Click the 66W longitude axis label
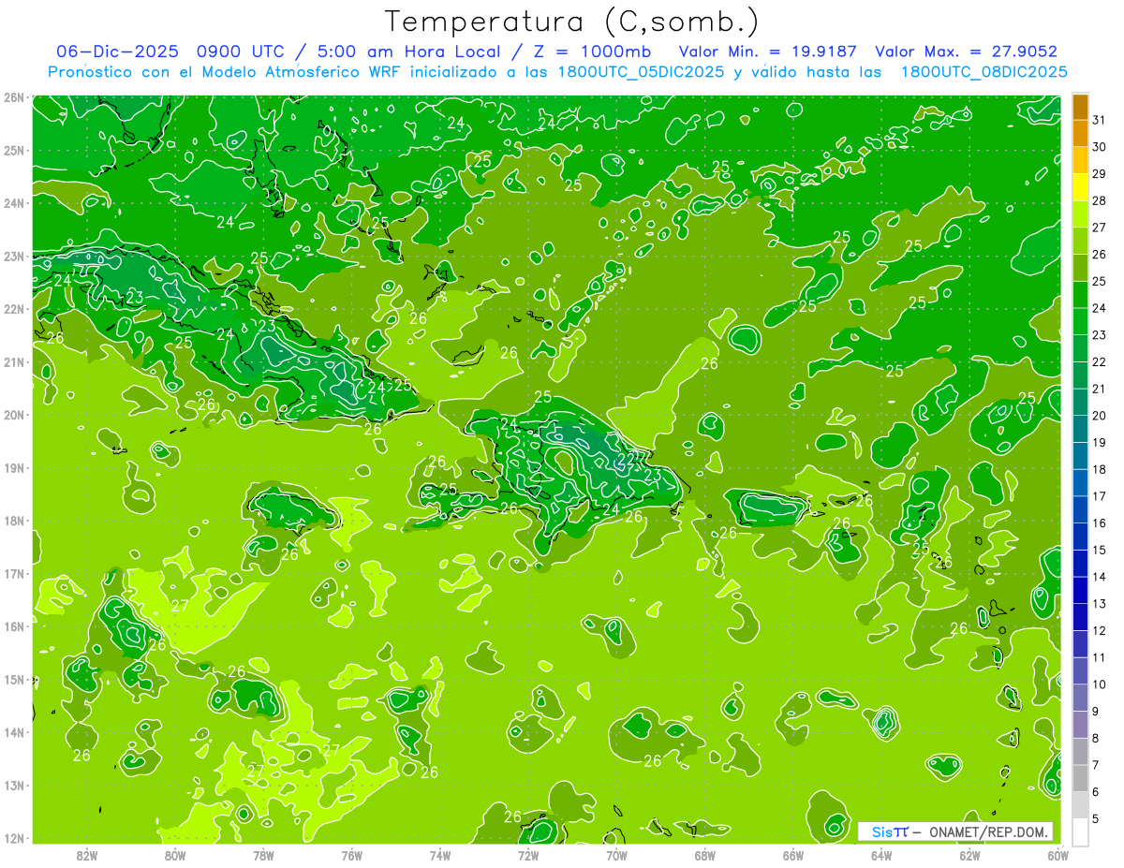 pyautogui.click(x=793, y=855)
